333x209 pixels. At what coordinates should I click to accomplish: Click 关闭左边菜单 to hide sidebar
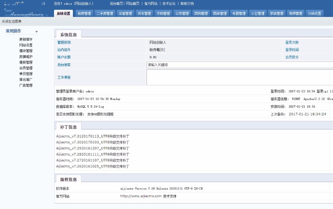(x=11, y=21)
